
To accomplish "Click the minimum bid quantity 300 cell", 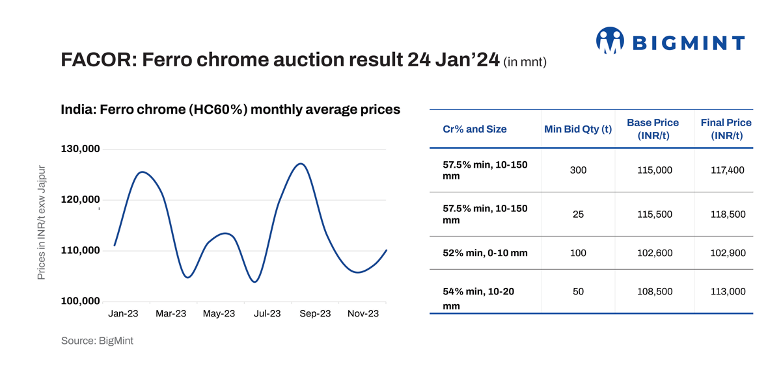I will [x=578, y=170].
